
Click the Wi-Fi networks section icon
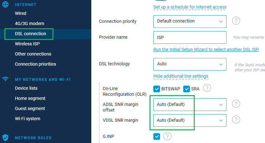(x=5, y=79)
